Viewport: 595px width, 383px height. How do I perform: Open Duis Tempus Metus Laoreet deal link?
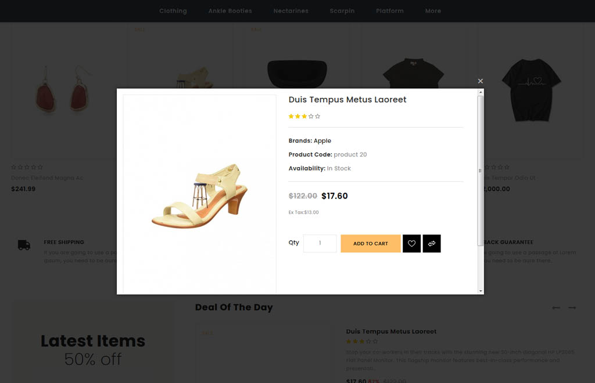[391, 331]
